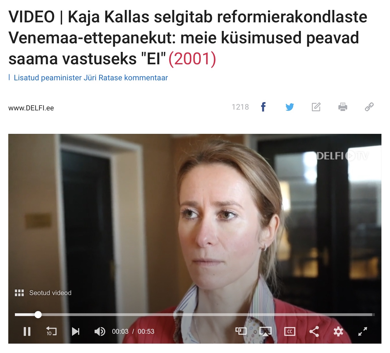Image resolution: width=390 pixels, height=353 pixels.
Task: Click the 1218 share count
Action: point(240,107)
